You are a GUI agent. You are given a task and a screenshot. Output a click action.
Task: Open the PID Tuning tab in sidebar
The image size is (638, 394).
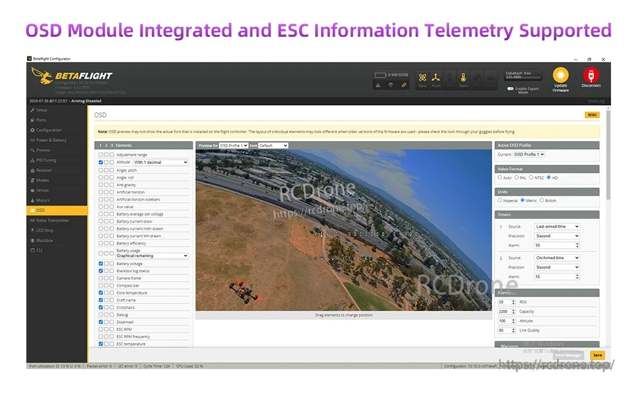[46, 160]
